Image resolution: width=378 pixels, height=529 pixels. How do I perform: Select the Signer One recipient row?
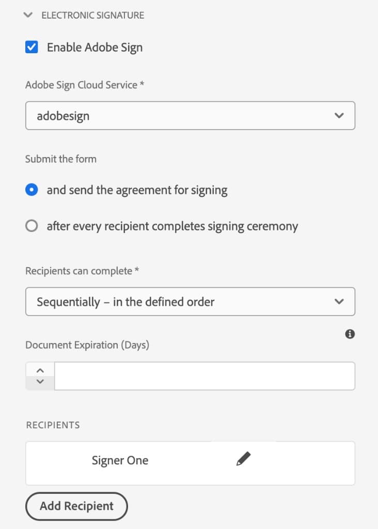tap(190, 463)
